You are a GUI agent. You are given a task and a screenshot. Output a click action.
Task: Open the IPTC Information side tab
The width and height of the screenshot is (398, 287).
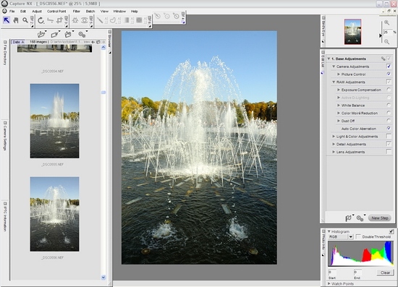click(5, 217)
